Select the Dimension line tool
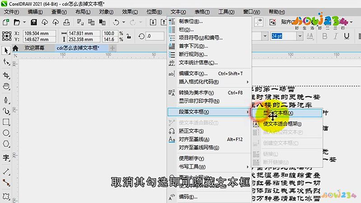The width and height of the screenshot is (361, 203). pyautogui.click(x=6, y=171)
